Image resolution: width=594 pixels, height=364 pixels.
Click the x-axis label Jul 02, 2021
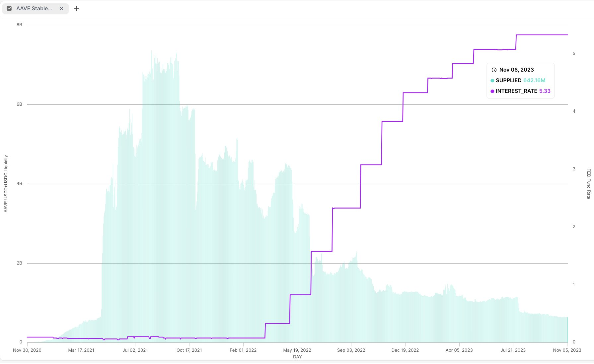pyautogui.click(x=135, y=350)
